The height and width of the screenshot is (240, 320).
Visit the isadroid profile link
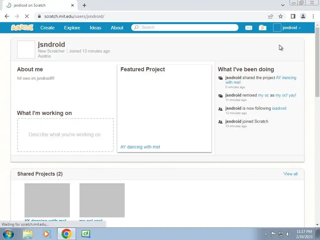click(279, 108)
